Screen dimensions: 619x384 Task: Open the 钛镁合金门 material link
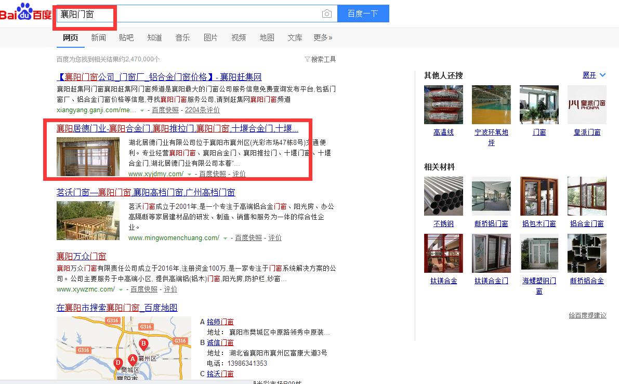(492, 281)
